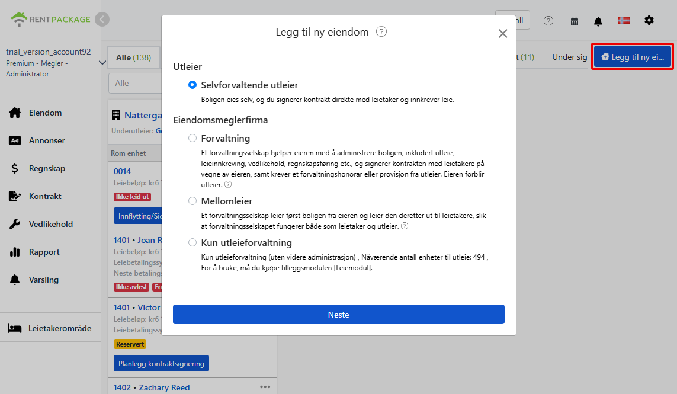Click the Neste button

pos(339,315)
